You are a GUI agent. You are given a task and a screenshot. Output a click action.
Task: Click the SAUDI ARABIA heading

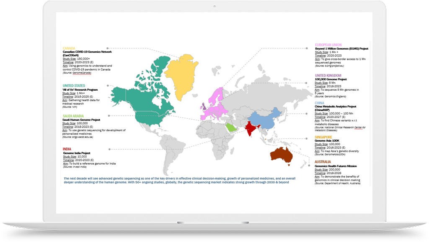(x=73, y=116)
